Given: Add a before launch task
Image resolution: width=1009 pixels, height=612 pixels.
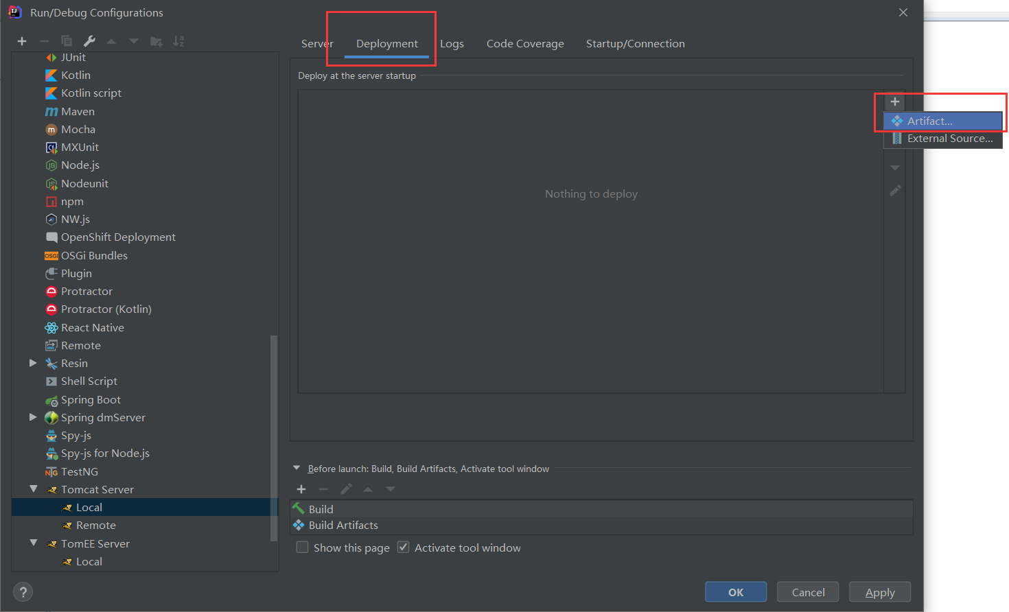Looking at the screenshot, I should click(301, 489).
